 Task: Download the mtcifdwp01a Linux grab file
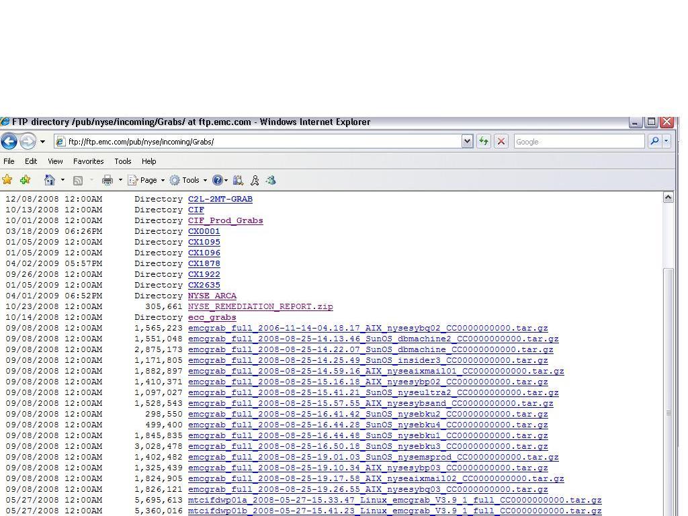tap(395, 500)
